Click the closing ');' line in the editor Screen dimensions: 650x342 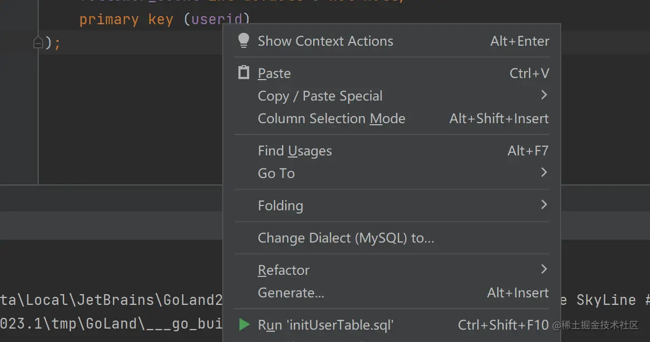(53, 42)
